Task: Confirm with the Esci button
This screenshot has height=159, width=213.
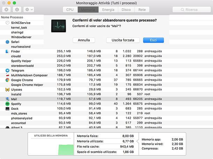Action: coord(153,40)
